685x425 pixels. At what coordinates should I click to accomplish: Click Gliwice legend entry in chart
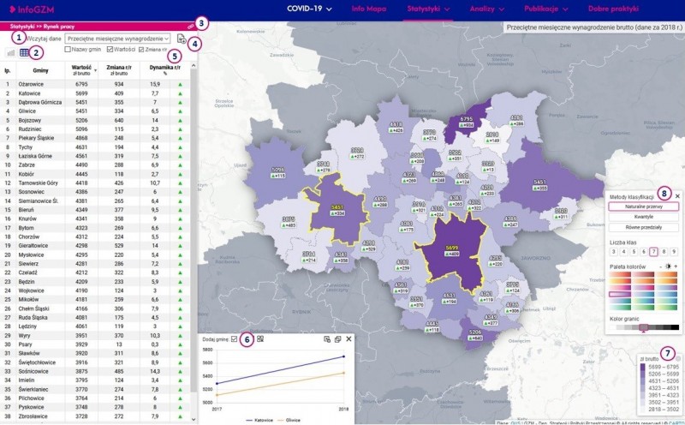tap(289, 420)
